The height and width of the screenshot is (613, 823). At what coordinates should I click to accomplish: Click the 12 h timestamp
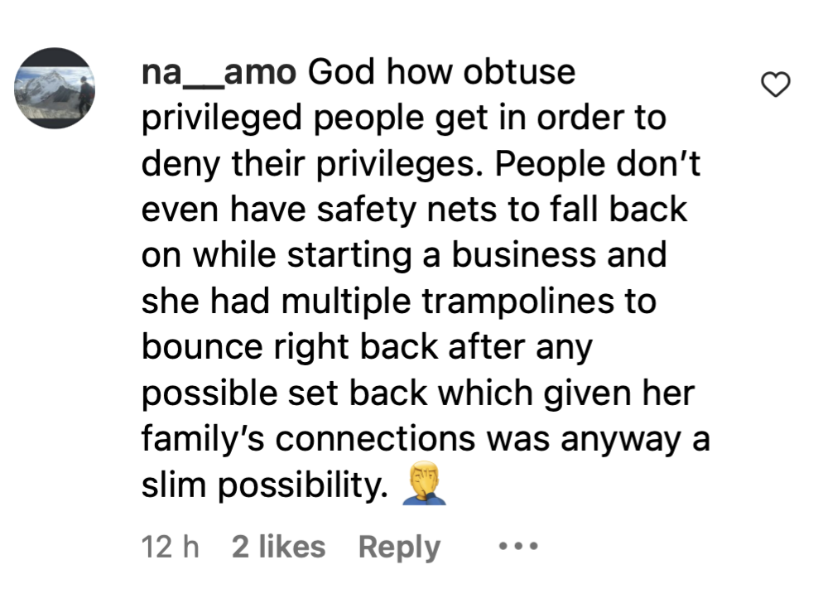pos(171,548)
